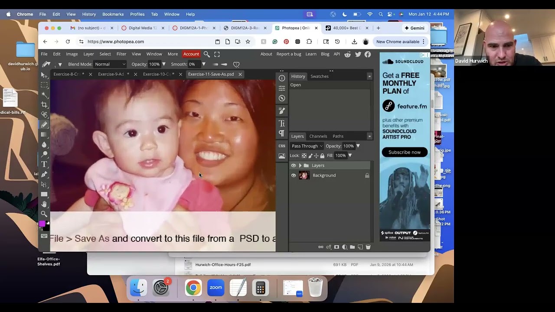Open the Character panel icon

tap(282, 123)
